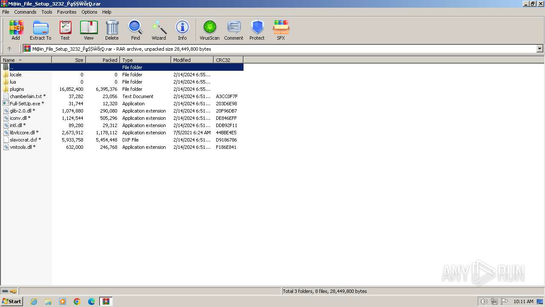Open the Commands menu
545x307 pixels.
coord(25,12)
